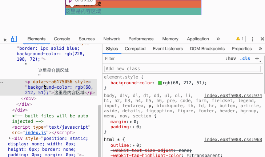
Task: Select the built files comment node
Action: tap(50, 118)
